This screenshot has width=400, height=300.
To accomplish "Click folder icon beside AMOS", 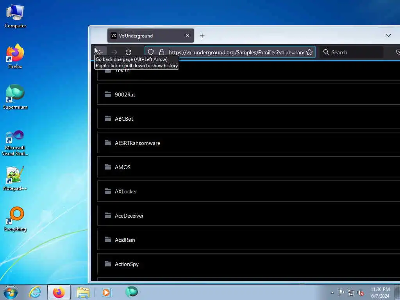I will (x=108, y=167).
